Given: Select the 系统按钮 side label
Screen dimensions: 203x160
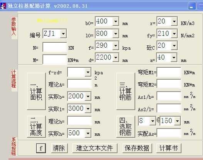Looking at the screenshot, I should [x=13, y=147].
